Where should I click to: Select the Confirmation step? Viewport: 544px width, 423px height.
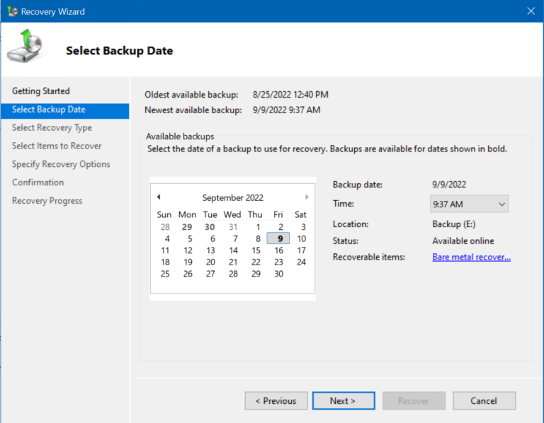[x=38, y=182]
